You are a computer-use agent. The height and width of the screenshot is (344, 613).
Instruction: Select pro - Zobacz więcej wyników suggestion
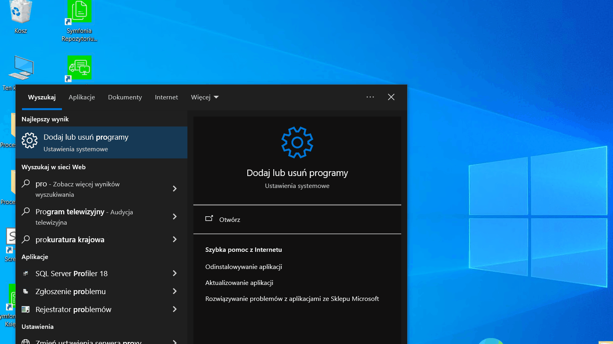click(x=102, y=189)
